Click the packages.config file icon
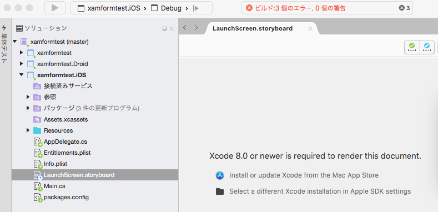The width and height of the screenshot is (438, 212). click(37, 198)
